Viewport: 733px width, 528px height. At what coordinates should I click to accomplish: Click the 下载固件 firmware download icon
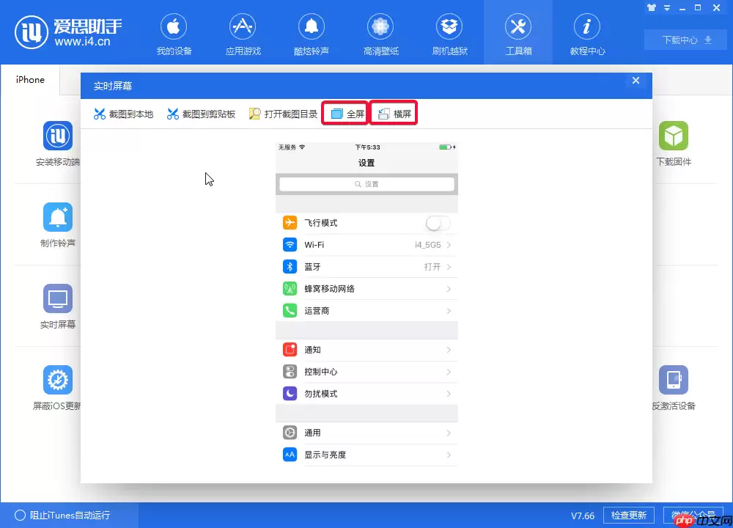[x=674, y=137]
